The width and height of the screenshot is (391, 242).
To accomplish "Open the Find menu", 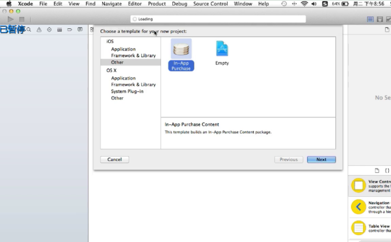I will [90, 4].
